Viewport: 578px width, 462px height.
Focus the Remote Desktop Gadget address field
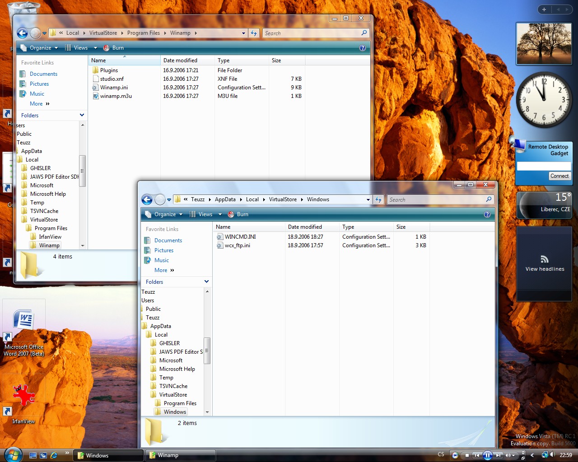(x=544, y=166)
